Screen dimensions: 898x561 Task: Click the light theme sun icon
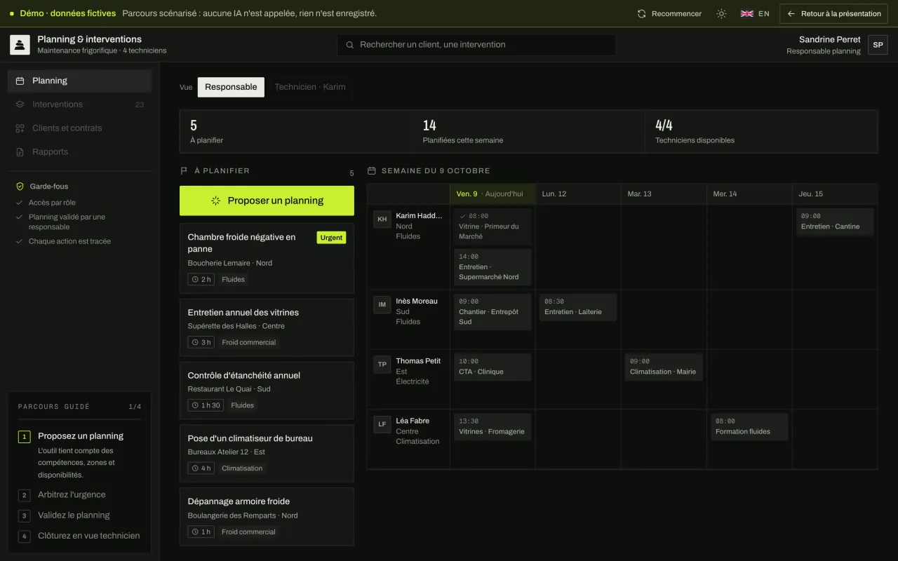pos(721,13)
